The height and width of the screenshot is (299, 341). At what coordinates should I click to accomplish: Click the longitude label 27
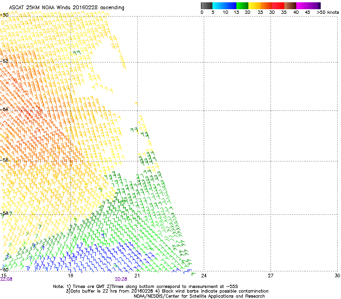tap(270, 276)
